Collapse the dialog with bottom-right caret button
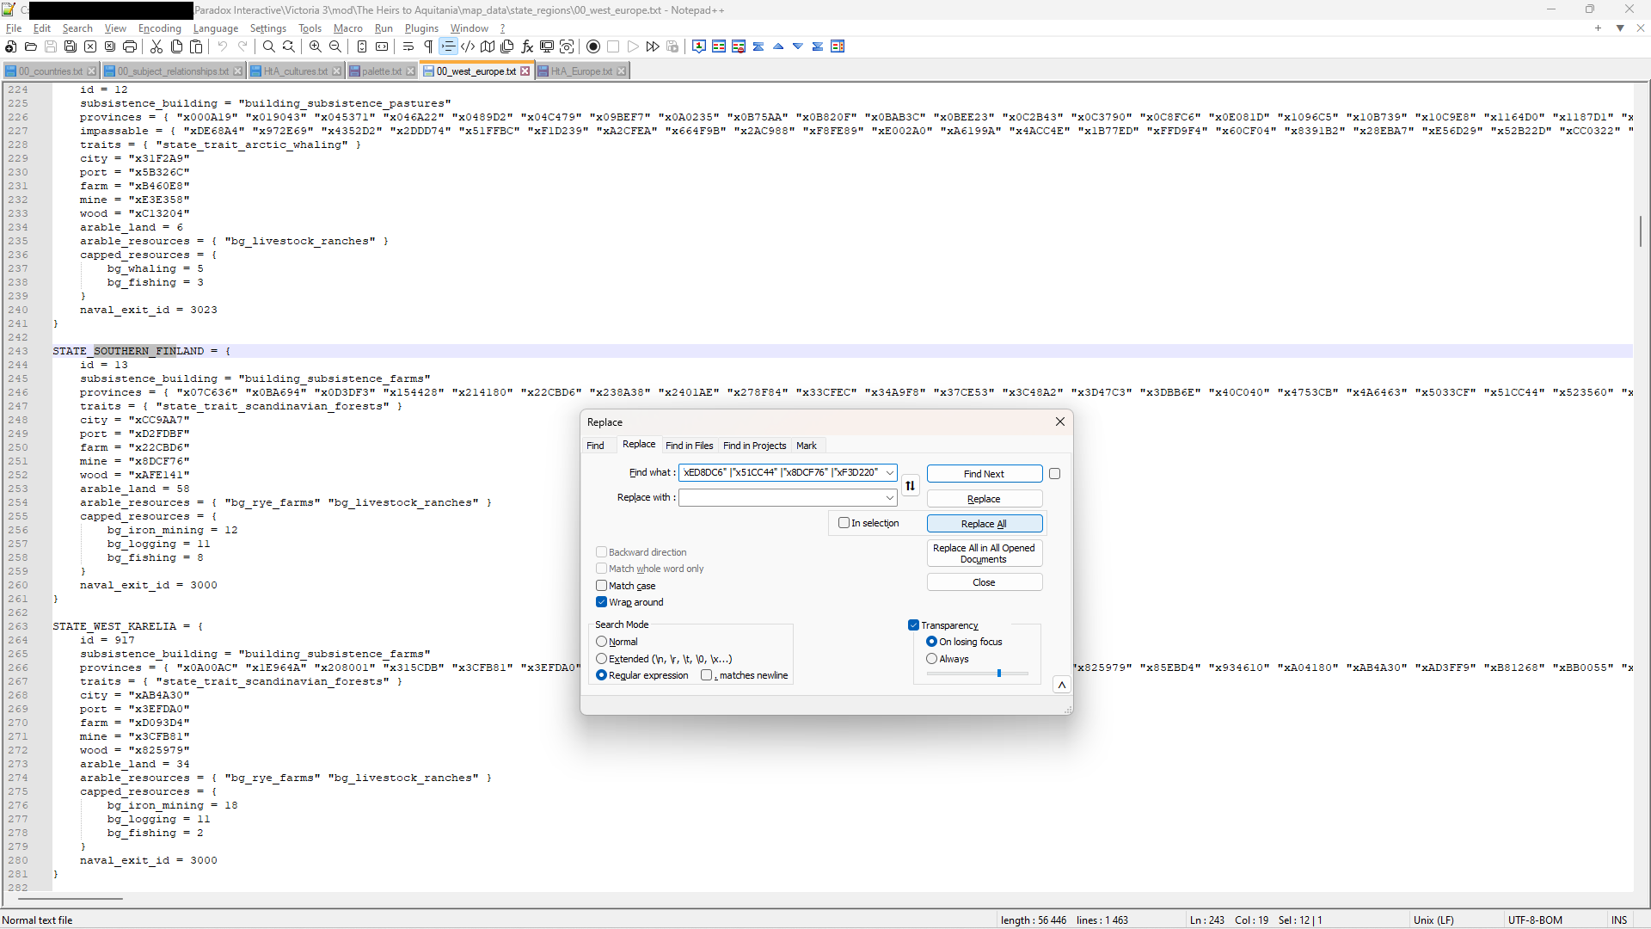Screen dimensions: 1651x929 click(x=1062, y=685)
